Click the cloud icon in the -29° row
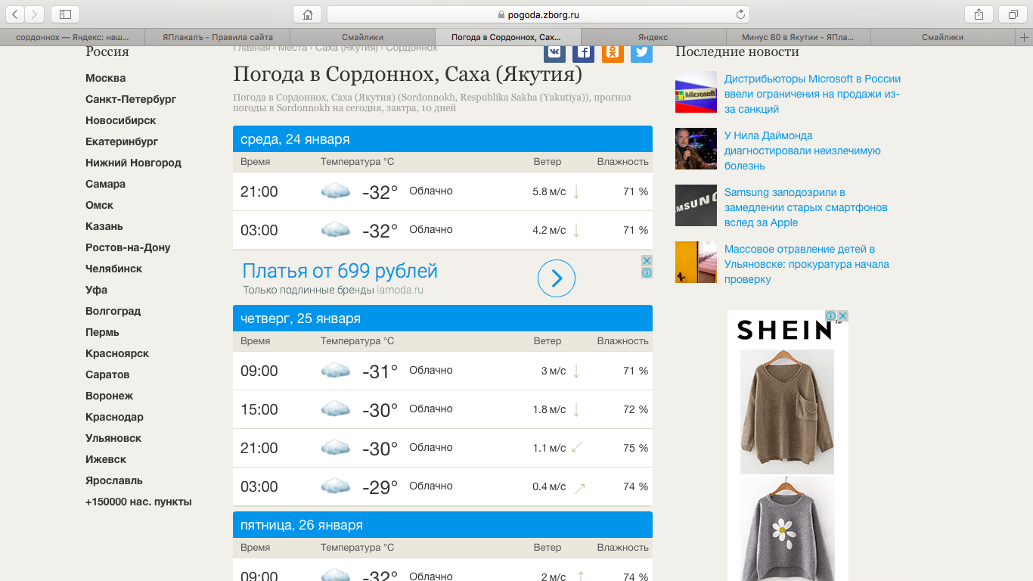 click(x=336, y=486)
